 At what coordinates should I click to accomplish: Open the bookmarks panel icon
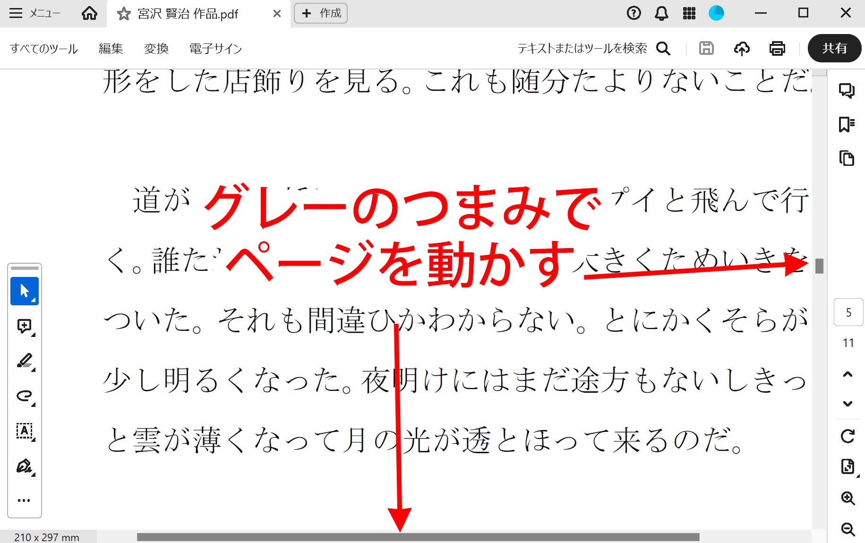[x=847, y=124]
